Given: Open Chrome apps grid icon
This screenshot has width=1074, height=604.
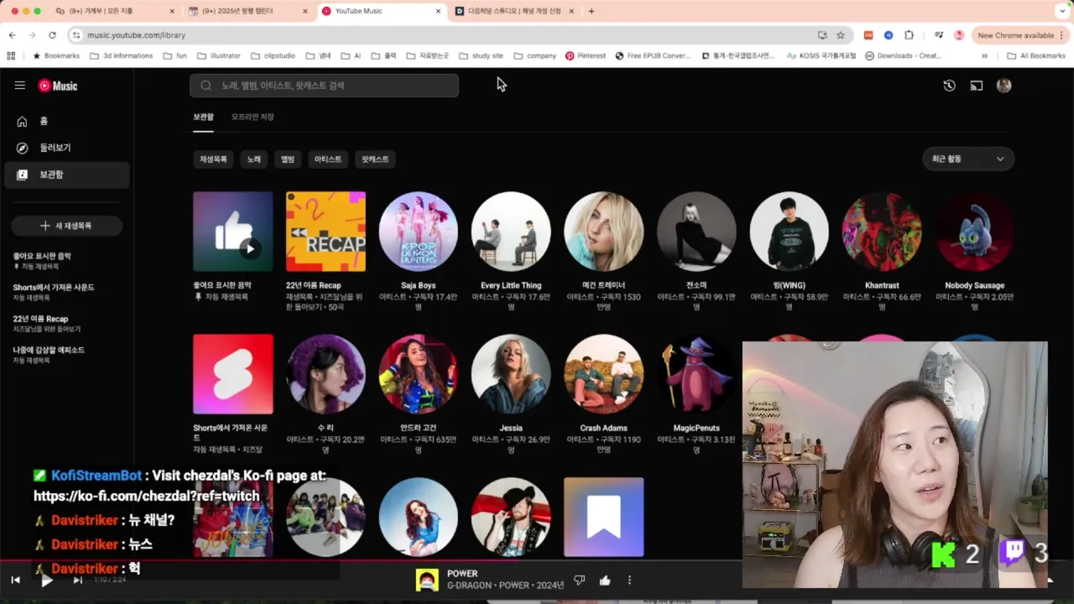Looking at the screenshot, I should coord(11,55).
